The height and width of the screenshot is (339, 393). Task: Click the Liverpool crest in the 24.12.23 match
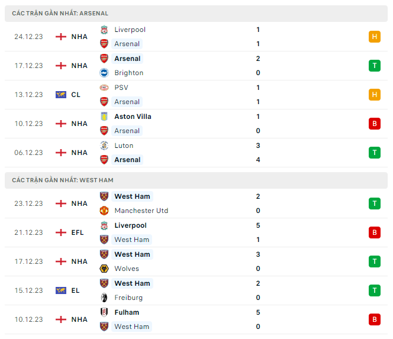104,30
